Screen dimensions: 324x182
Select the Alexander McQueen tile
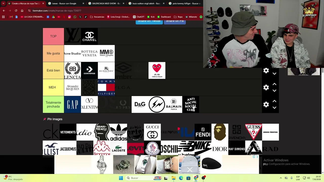click(72, 87)
